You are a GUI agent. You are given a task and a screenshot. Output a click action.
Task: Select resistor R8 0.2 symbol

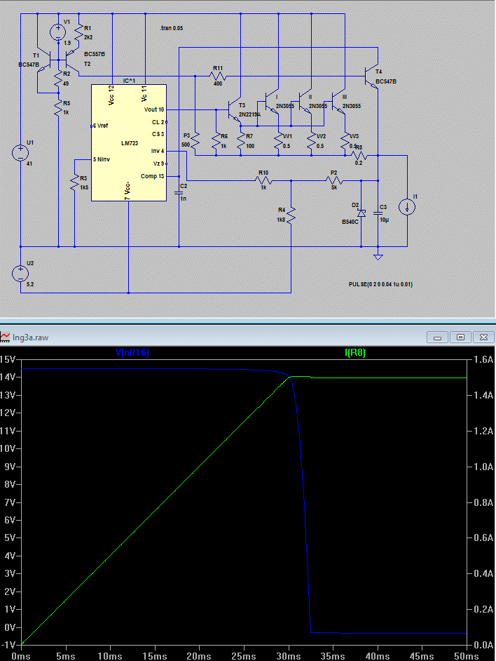359,156
